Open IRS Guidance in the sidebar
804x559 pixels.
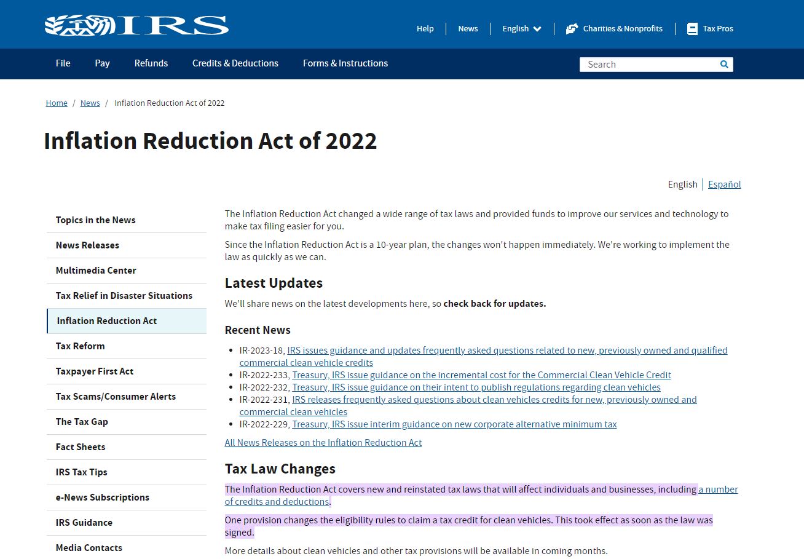[127, 523]
